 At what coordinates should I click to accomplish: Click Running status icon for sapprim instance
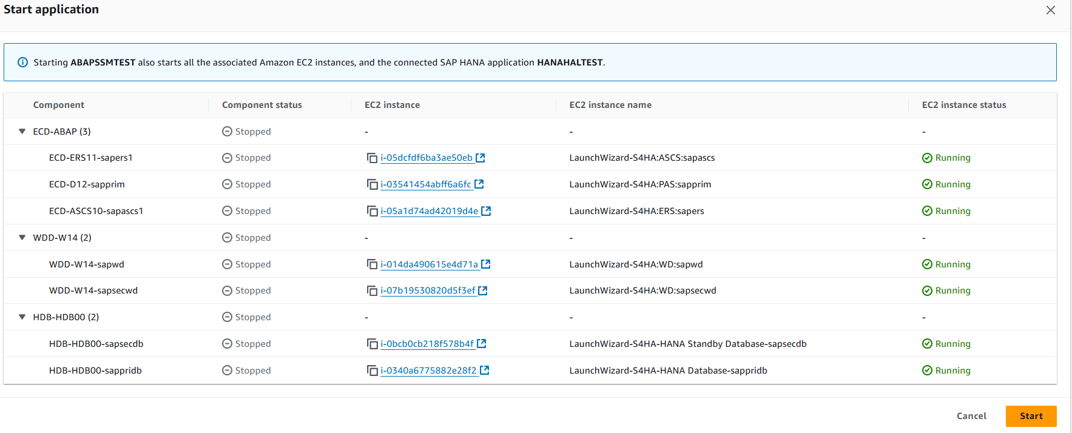point(927,184)
